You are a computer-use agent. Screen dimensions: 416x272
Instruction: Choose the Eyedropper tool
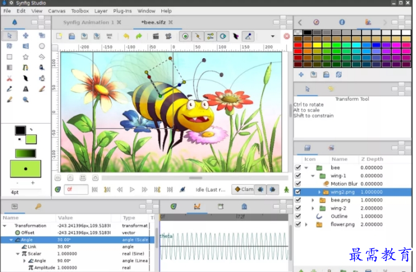(9, 89)
